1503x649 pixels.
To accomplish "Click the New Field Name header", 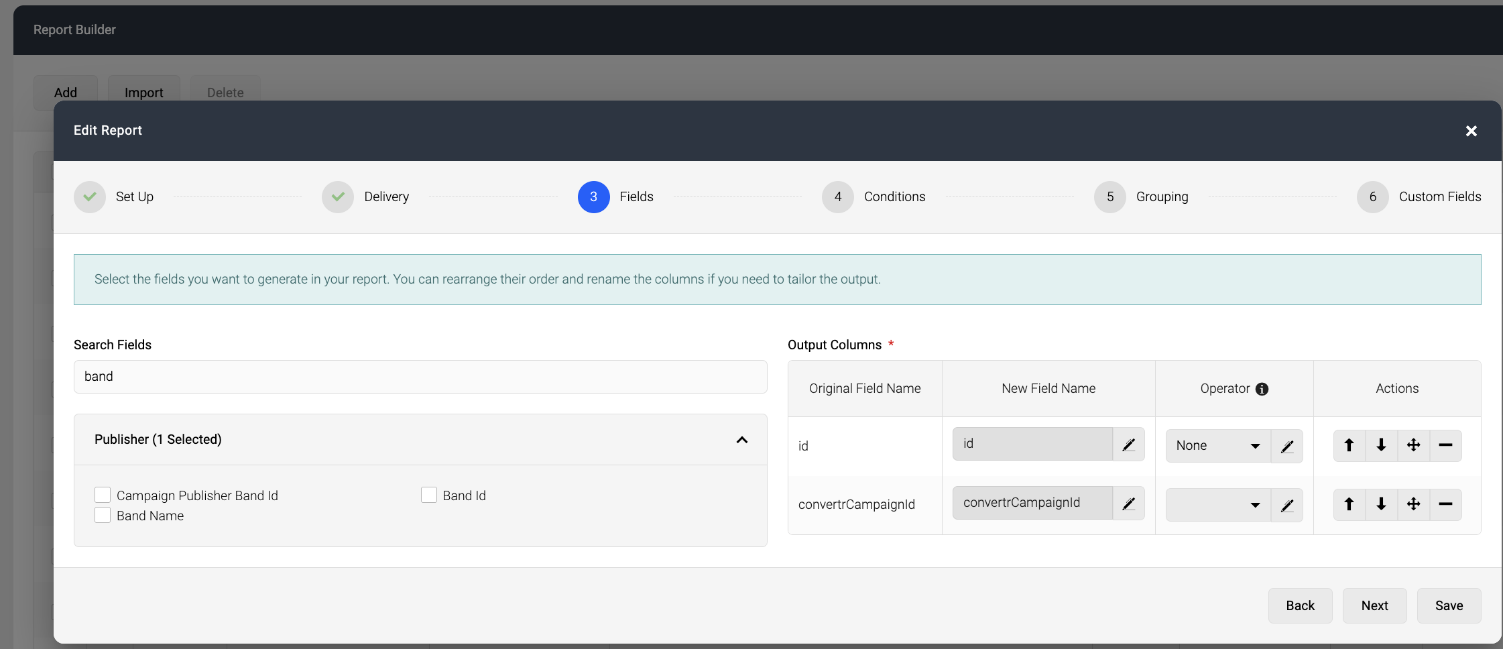I will coord(1048,389).
